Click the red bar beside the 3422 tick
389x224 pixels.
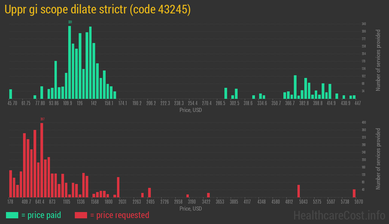(208, 195)
